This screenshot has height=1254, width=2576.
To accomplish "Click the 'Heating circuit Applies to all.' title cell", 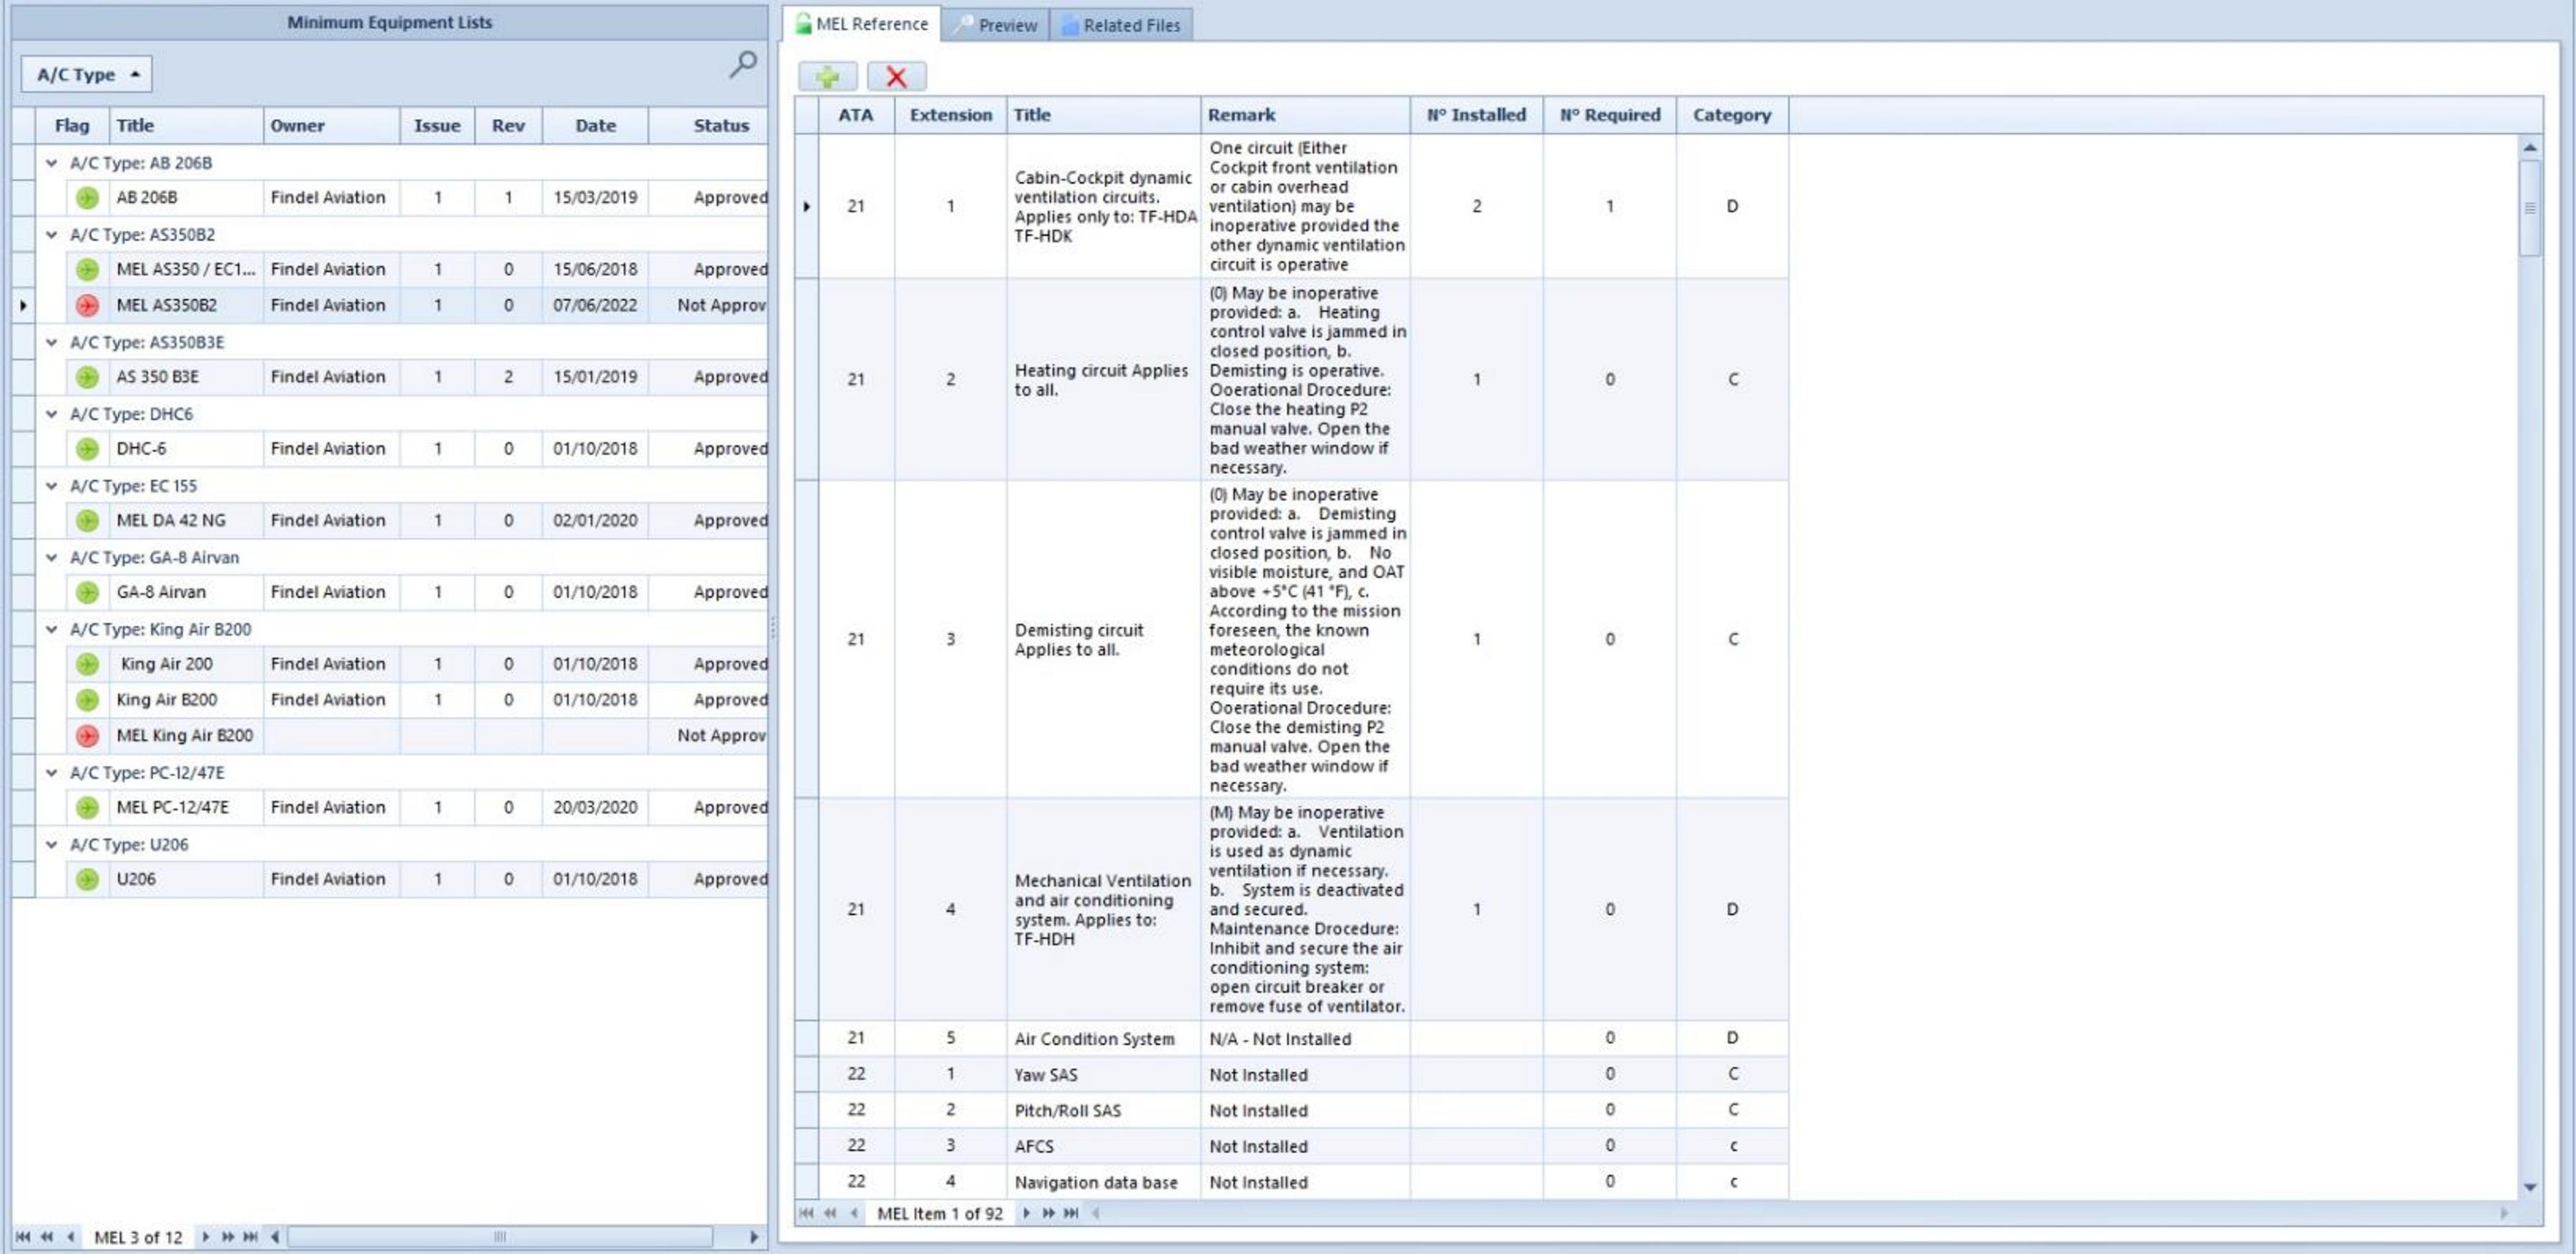I will 1103,380.
